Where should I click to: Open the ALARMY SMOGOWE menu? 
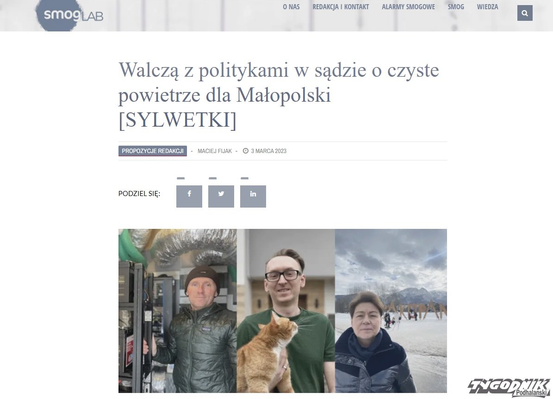tap(409, 6)
